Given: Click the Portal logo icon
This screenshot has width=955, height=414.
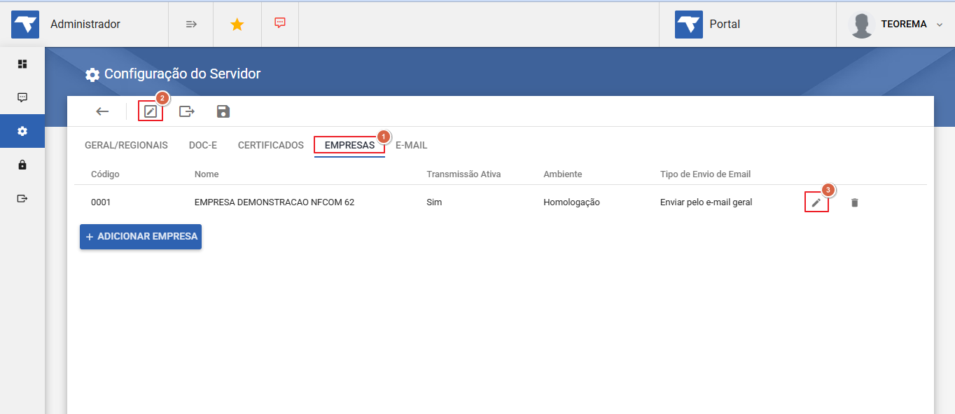Looking at the screenshot, I should [x=689, y=25].
